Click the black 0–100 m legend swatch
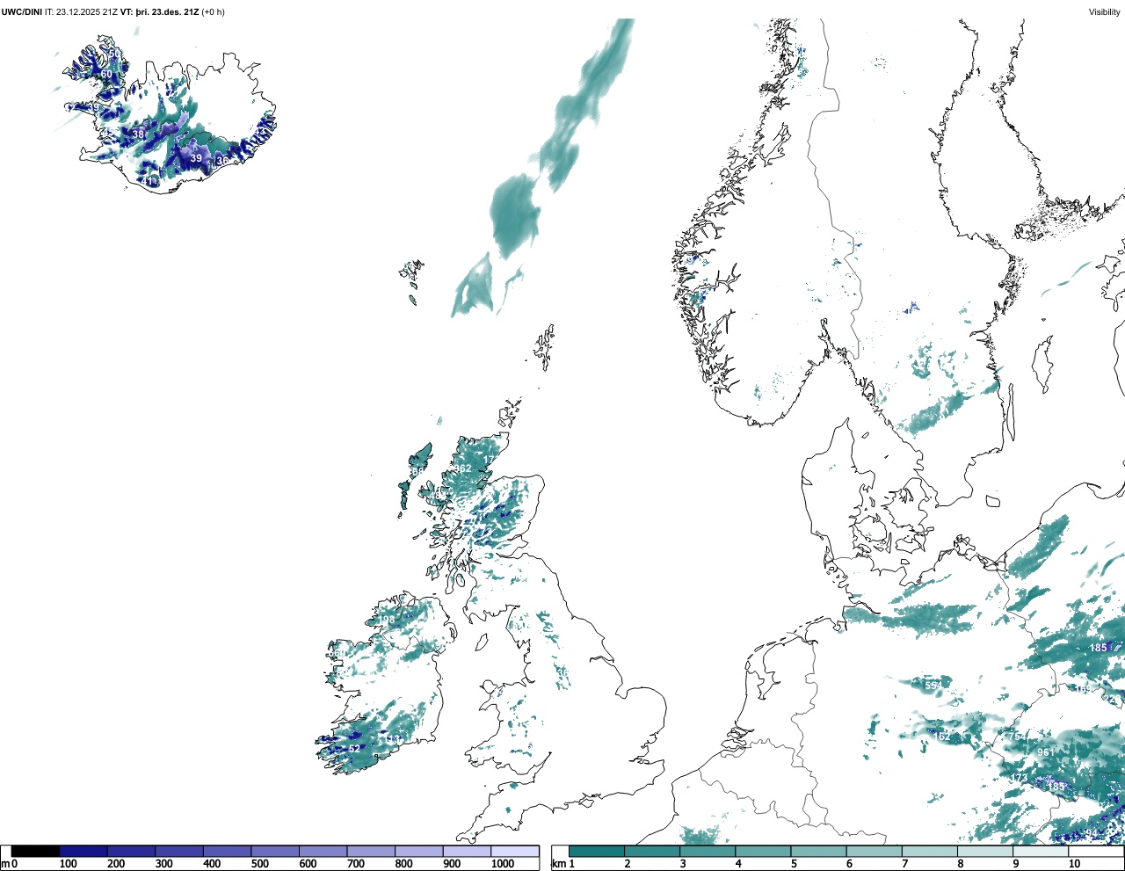 coord(36,851)
